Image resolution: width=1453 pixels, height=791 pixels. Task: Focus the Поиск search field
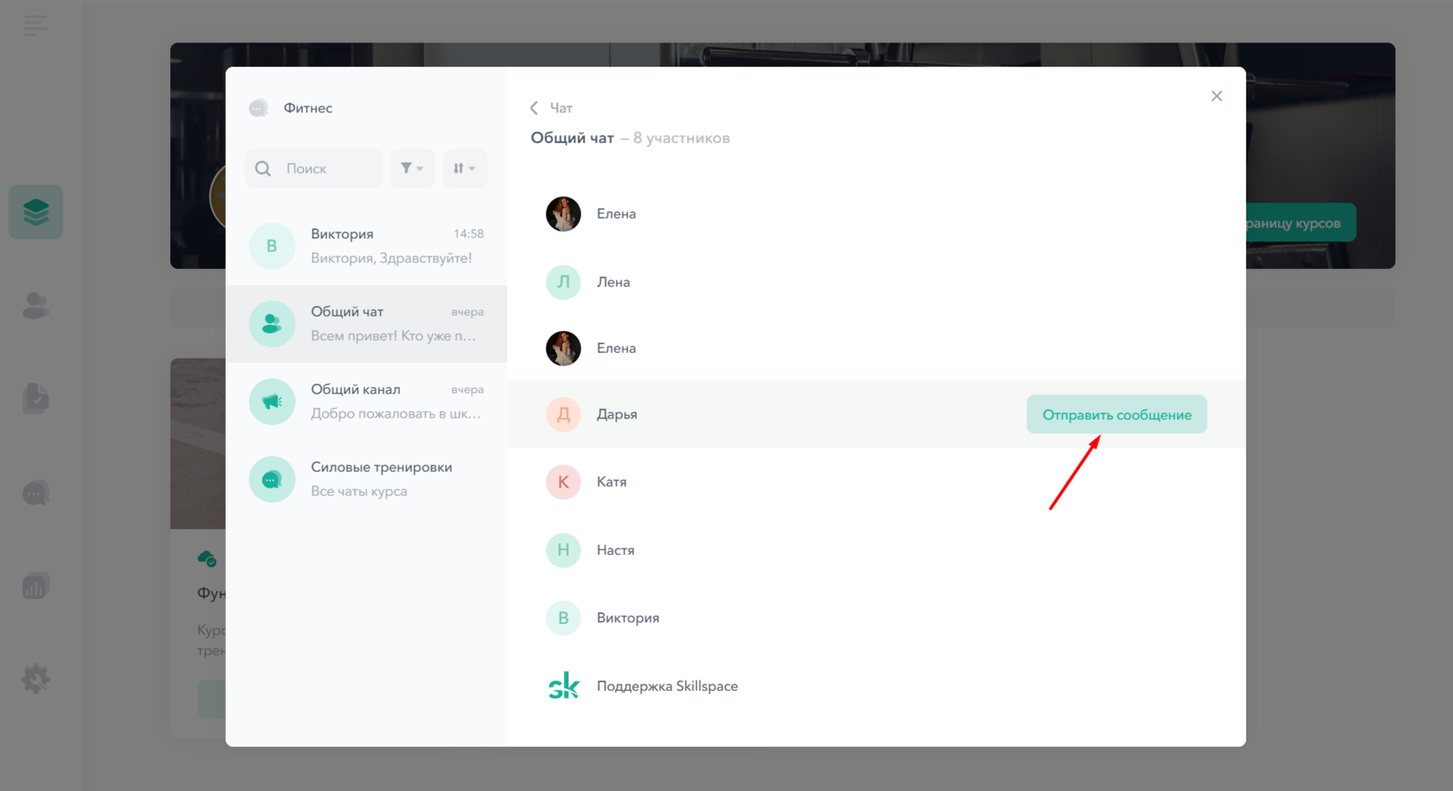[314, 169]
